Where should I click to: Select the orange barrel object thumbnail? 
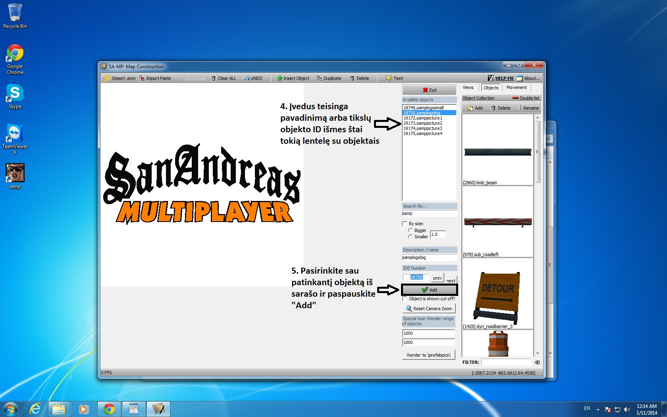(x=498, y=344)
